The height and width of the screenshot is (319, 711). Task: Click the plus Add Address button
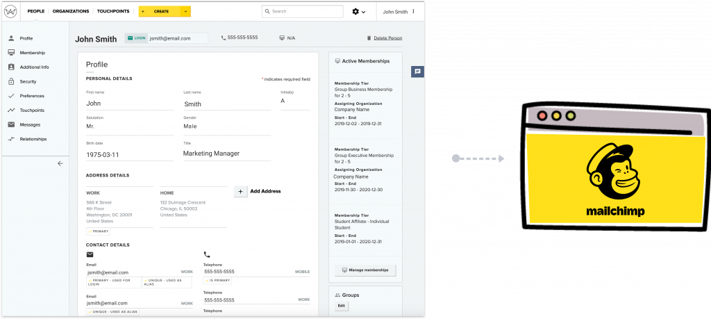(241, 192)
